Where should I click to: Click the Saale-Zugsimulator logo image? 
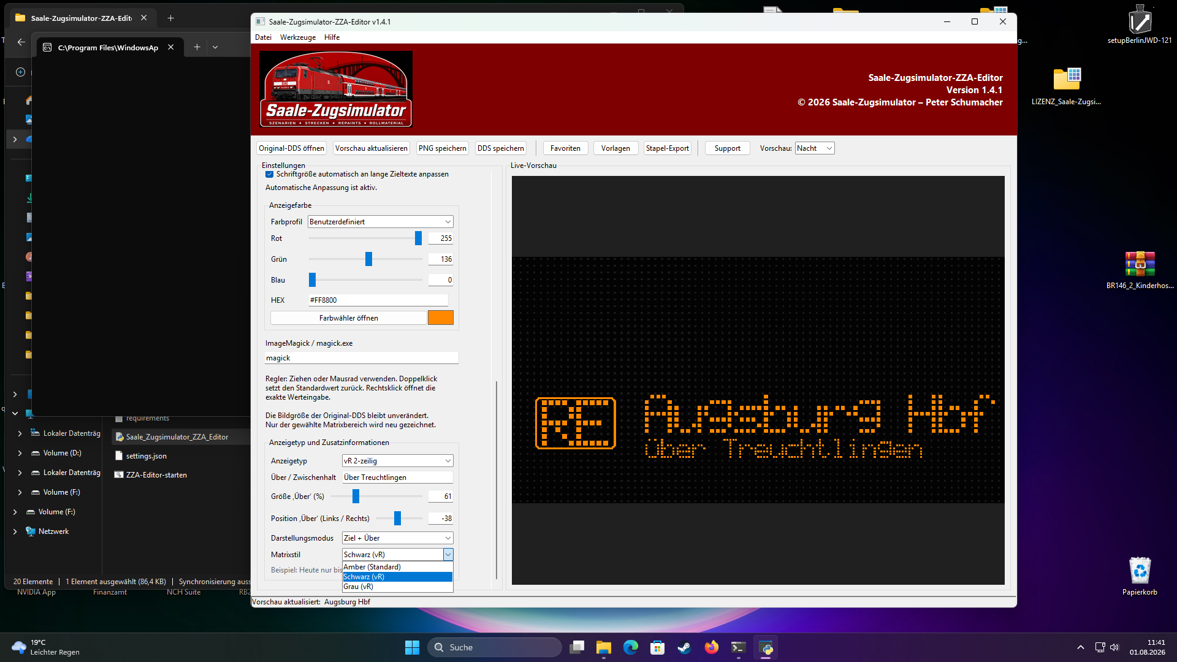(336, 89)
